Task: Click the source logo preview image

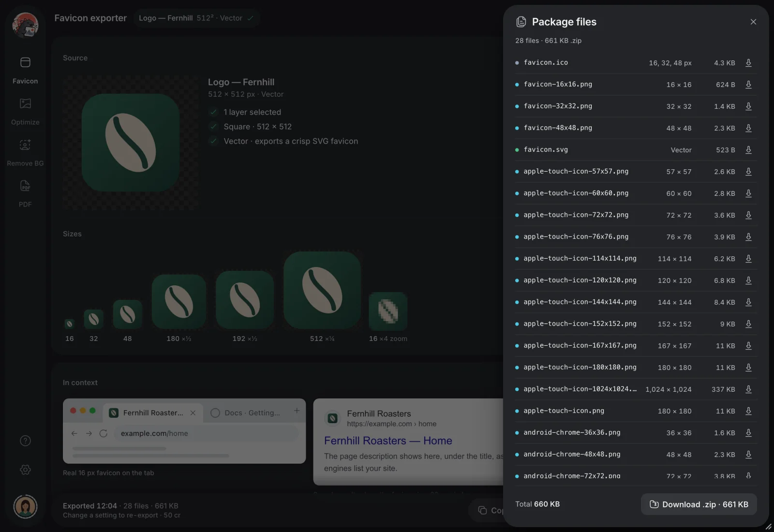Action: [131, 143]
